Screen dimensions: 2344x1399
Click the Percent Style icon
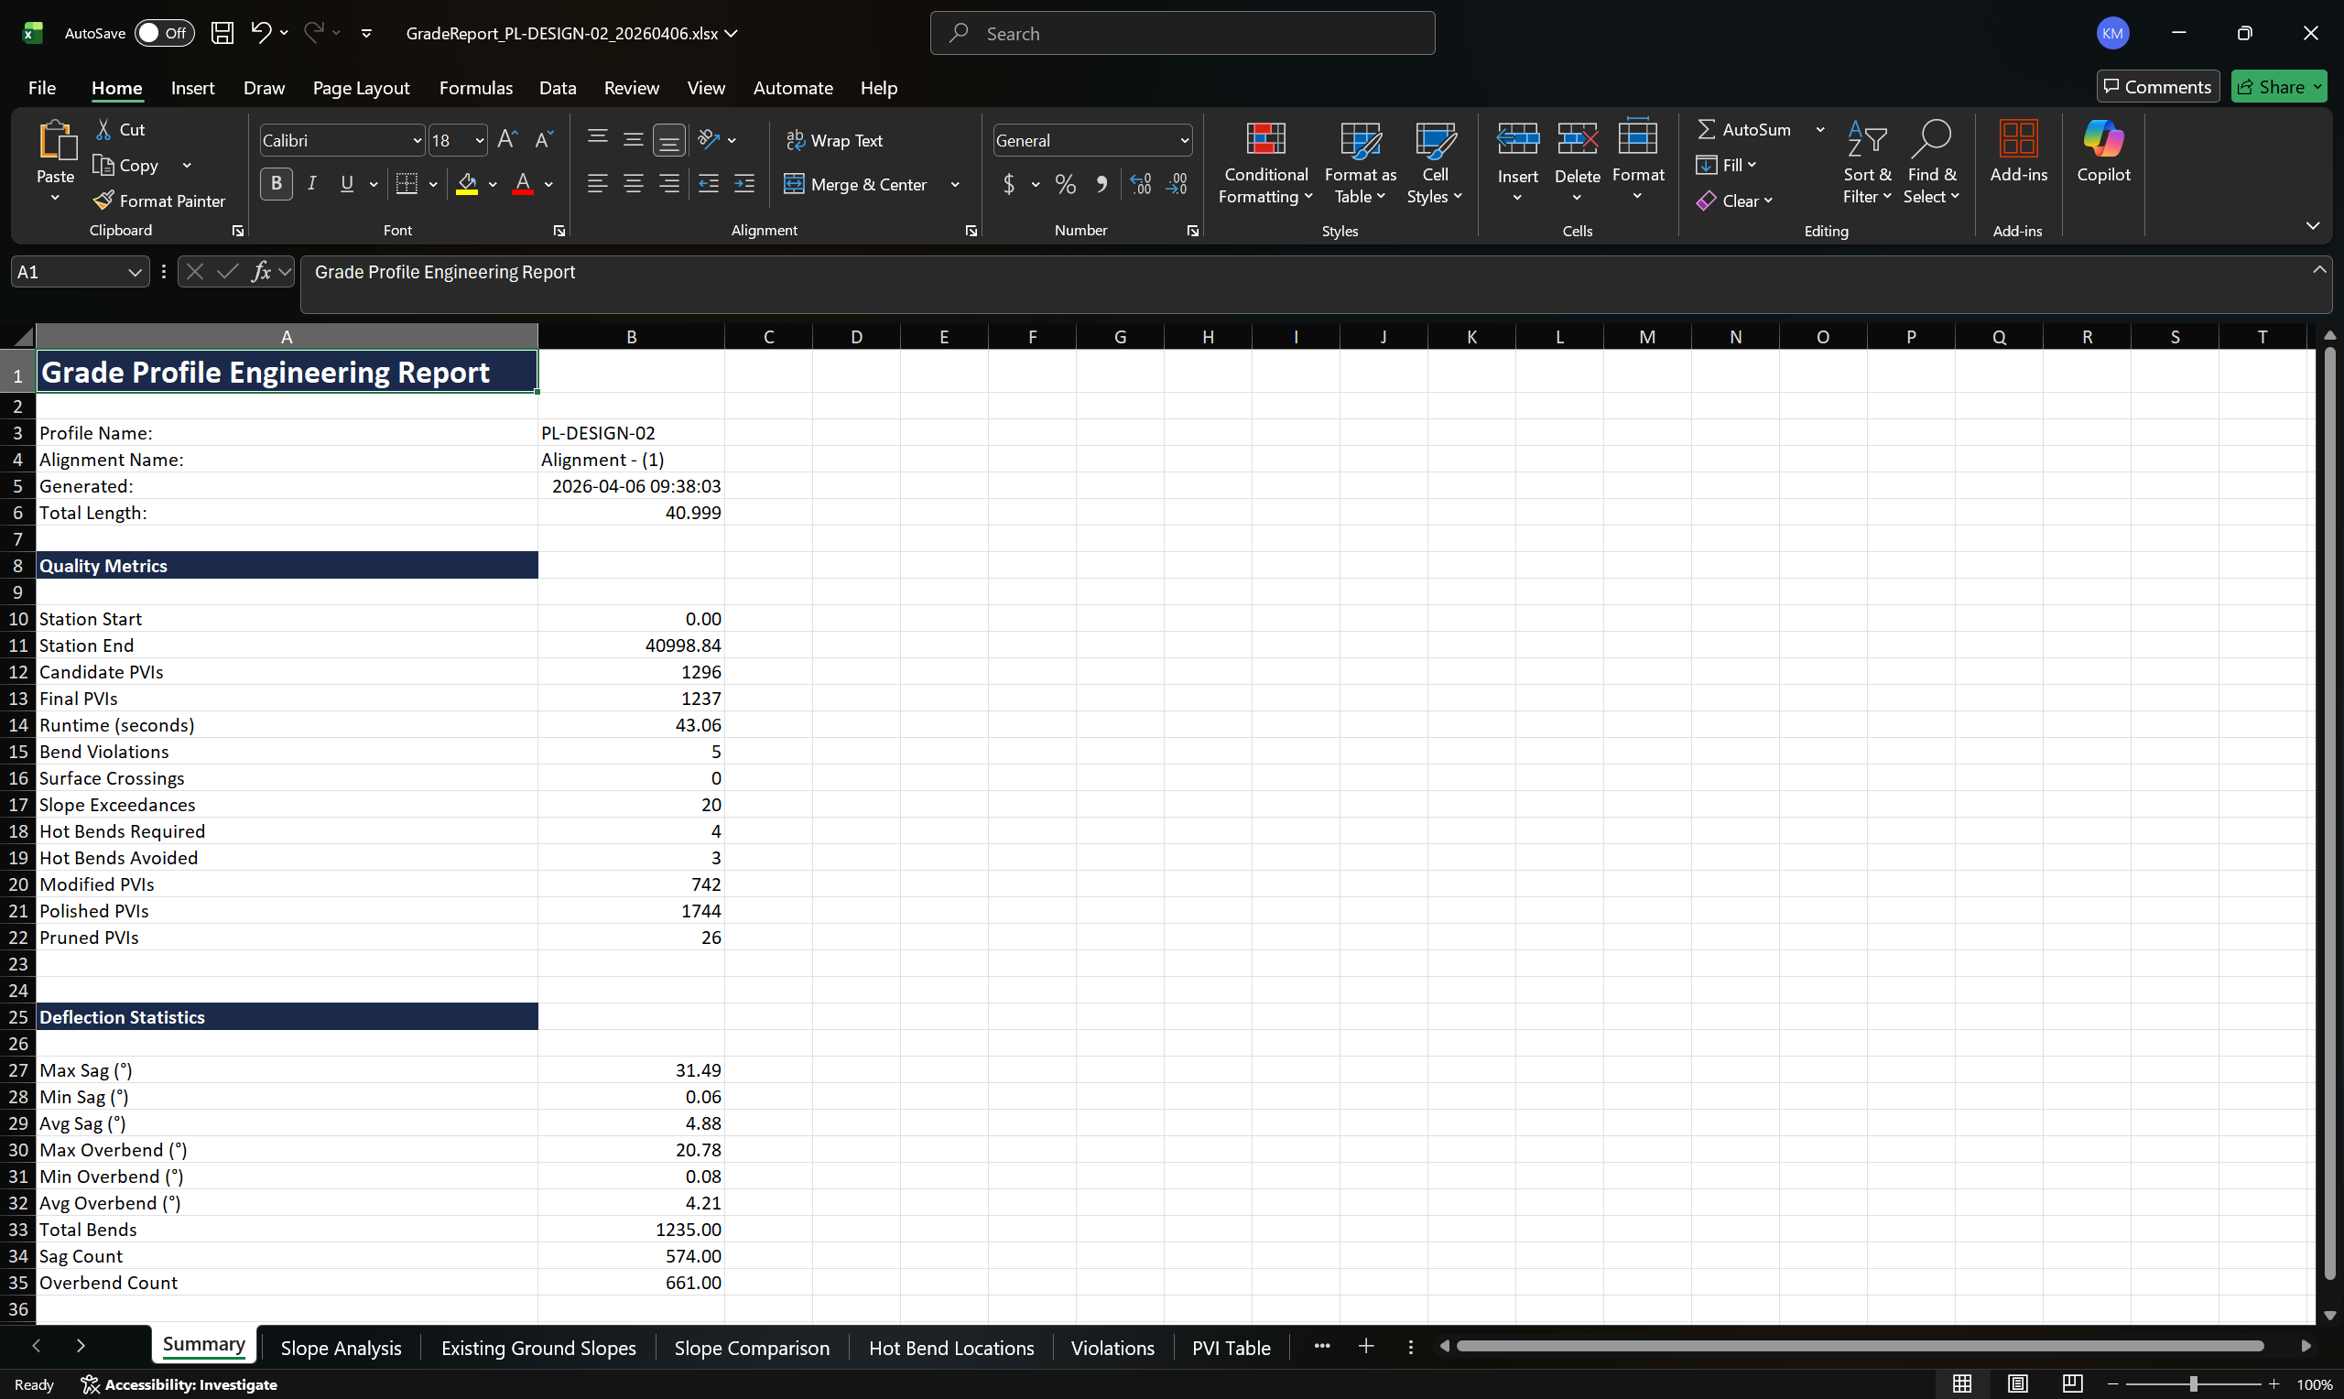coord(1065,184)
